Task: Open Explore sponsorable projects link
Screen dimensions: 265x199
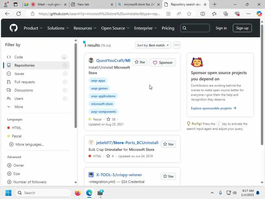Action: 214,108
